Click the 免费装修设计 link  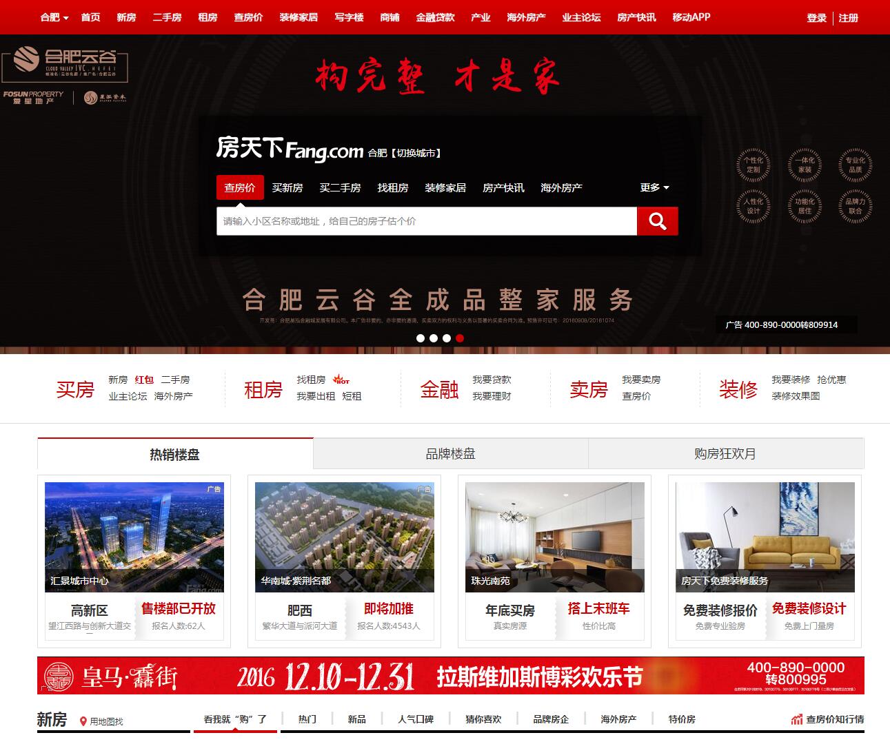[809, 609]
